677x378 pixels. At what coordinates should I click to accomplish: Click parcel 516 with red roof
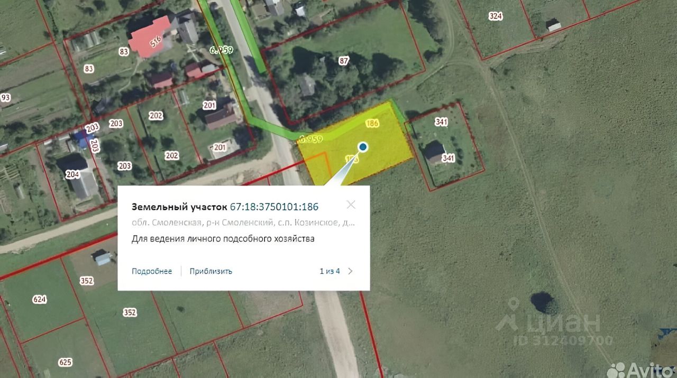click(150, 36)
